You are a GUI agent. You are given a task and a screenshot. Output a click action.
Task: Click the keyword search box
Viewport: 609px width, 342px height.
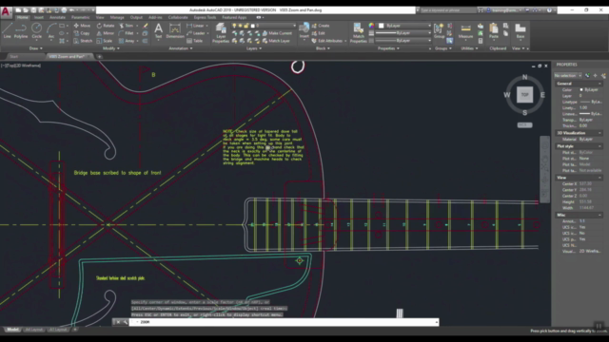[448, 10]
